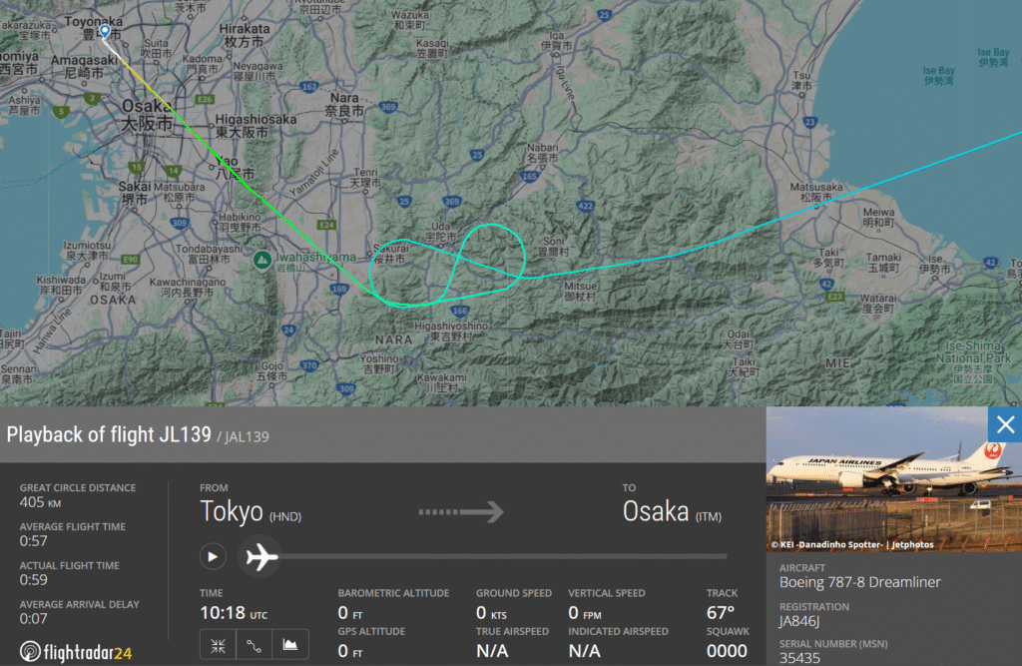
Task: Click the Iwahashiyama green park marker
Action: click(262, 261)
